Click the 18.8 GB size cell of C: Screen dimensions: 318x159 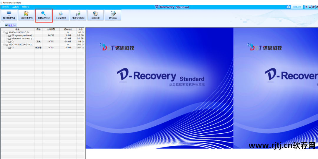click(80, 41)
